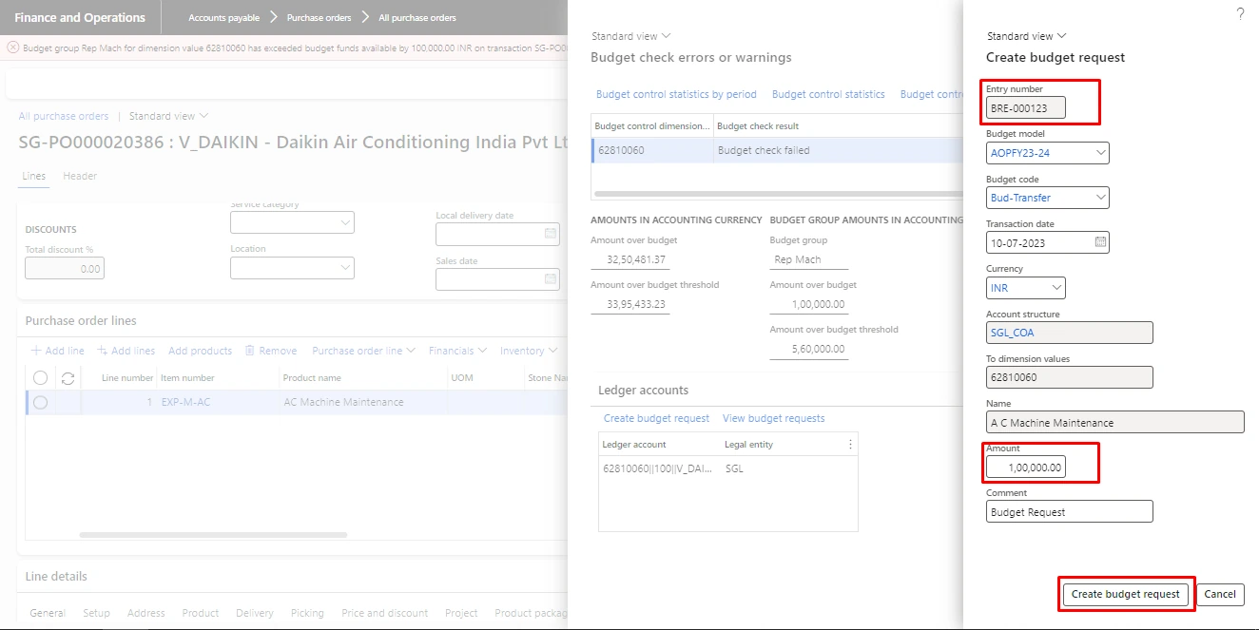
Task: Open Standard view dropdown in Budget check pane
Action: (630, 36)
